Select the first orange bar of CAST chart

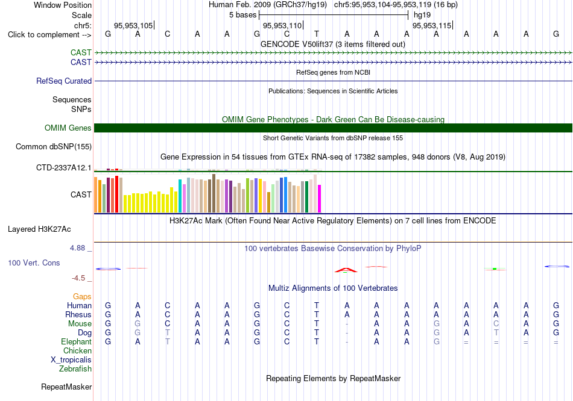coord(96,194)
